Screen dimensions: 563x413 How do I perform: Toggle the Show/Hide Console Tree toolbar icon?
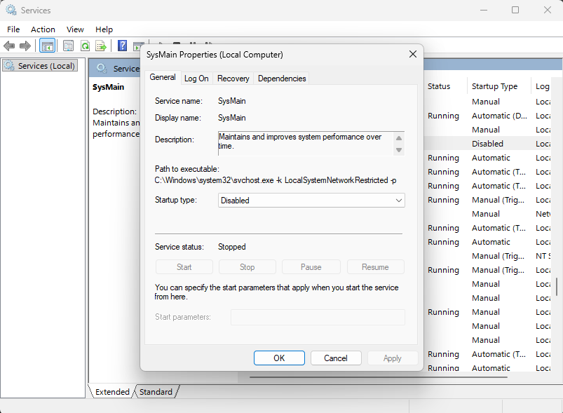tap(48, 46)
